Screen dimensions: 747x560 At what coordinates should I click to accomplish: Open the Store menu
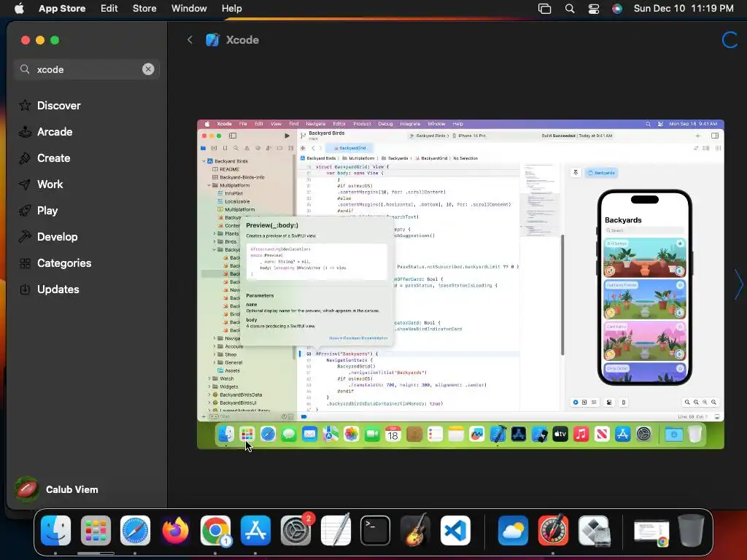(x=144, y=8)
